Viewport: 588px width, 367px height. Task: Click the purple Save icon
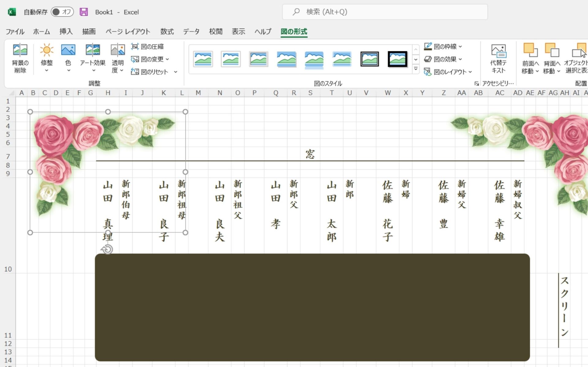[x=84, y=12]
